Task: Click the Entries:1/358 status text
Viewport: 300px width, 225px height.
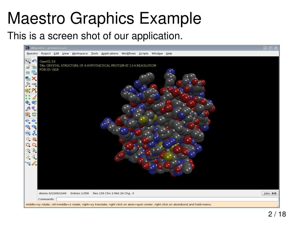Action: pyautogui.click(x=79, y=193)
